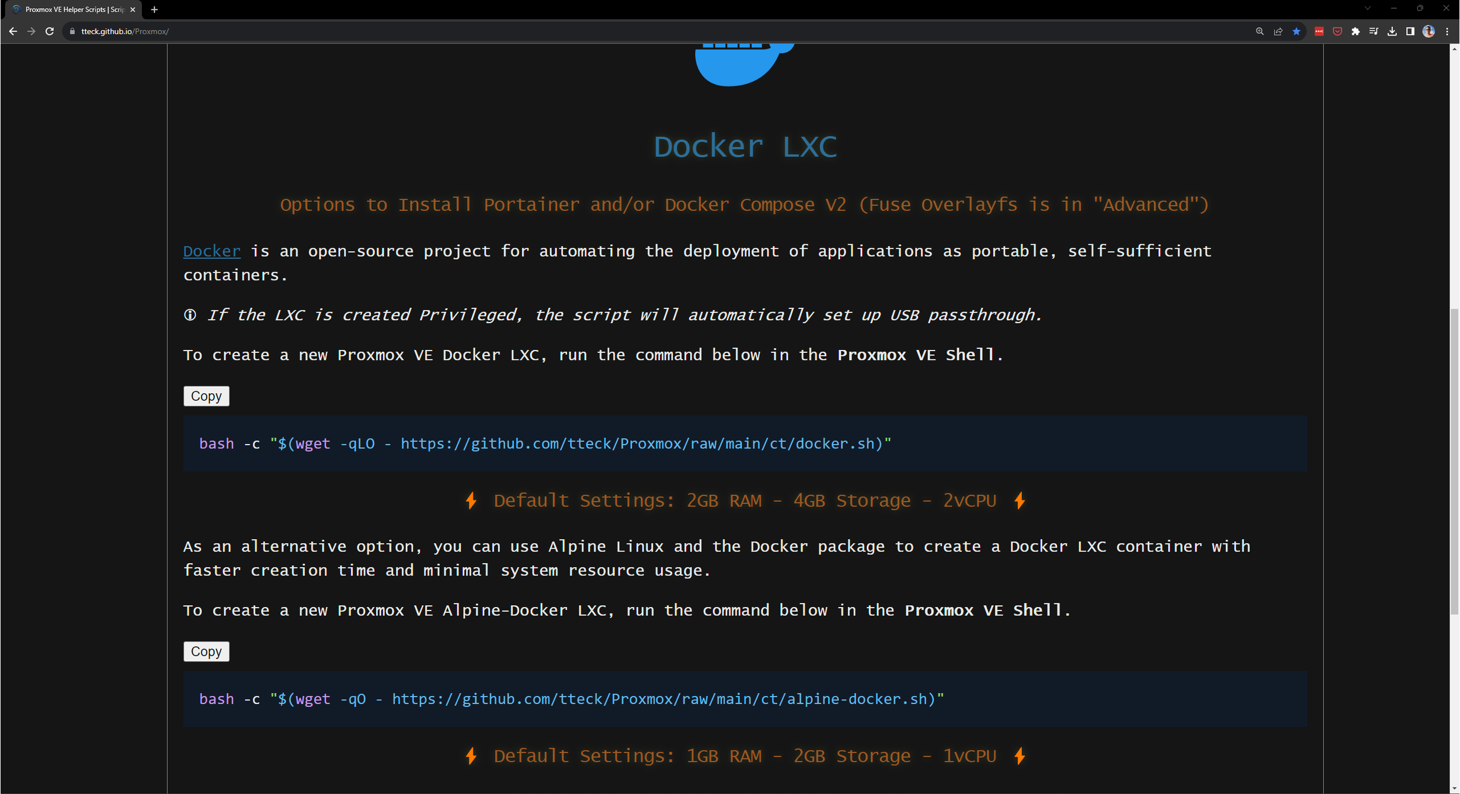Open the Downloads icon in the toolbar
The height and width of the screenshot is (794, 1460).
tap(1392, 32)
